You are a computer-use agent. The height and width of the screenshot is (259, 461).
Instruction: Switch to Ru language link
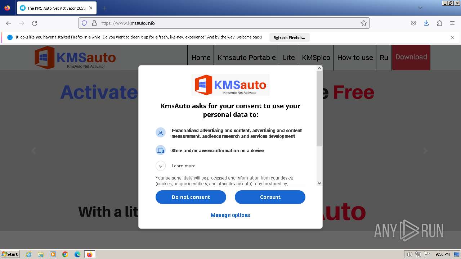(x=384, y=58)
